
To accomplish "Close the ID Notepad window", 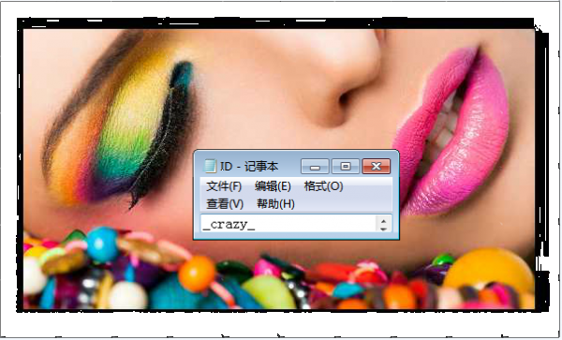I will coord(376,167).
